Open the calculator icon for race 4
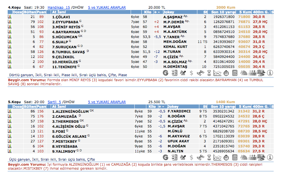The width and height of the screenshot is (283, 177). pyautogui.click(x=235, y=73)
